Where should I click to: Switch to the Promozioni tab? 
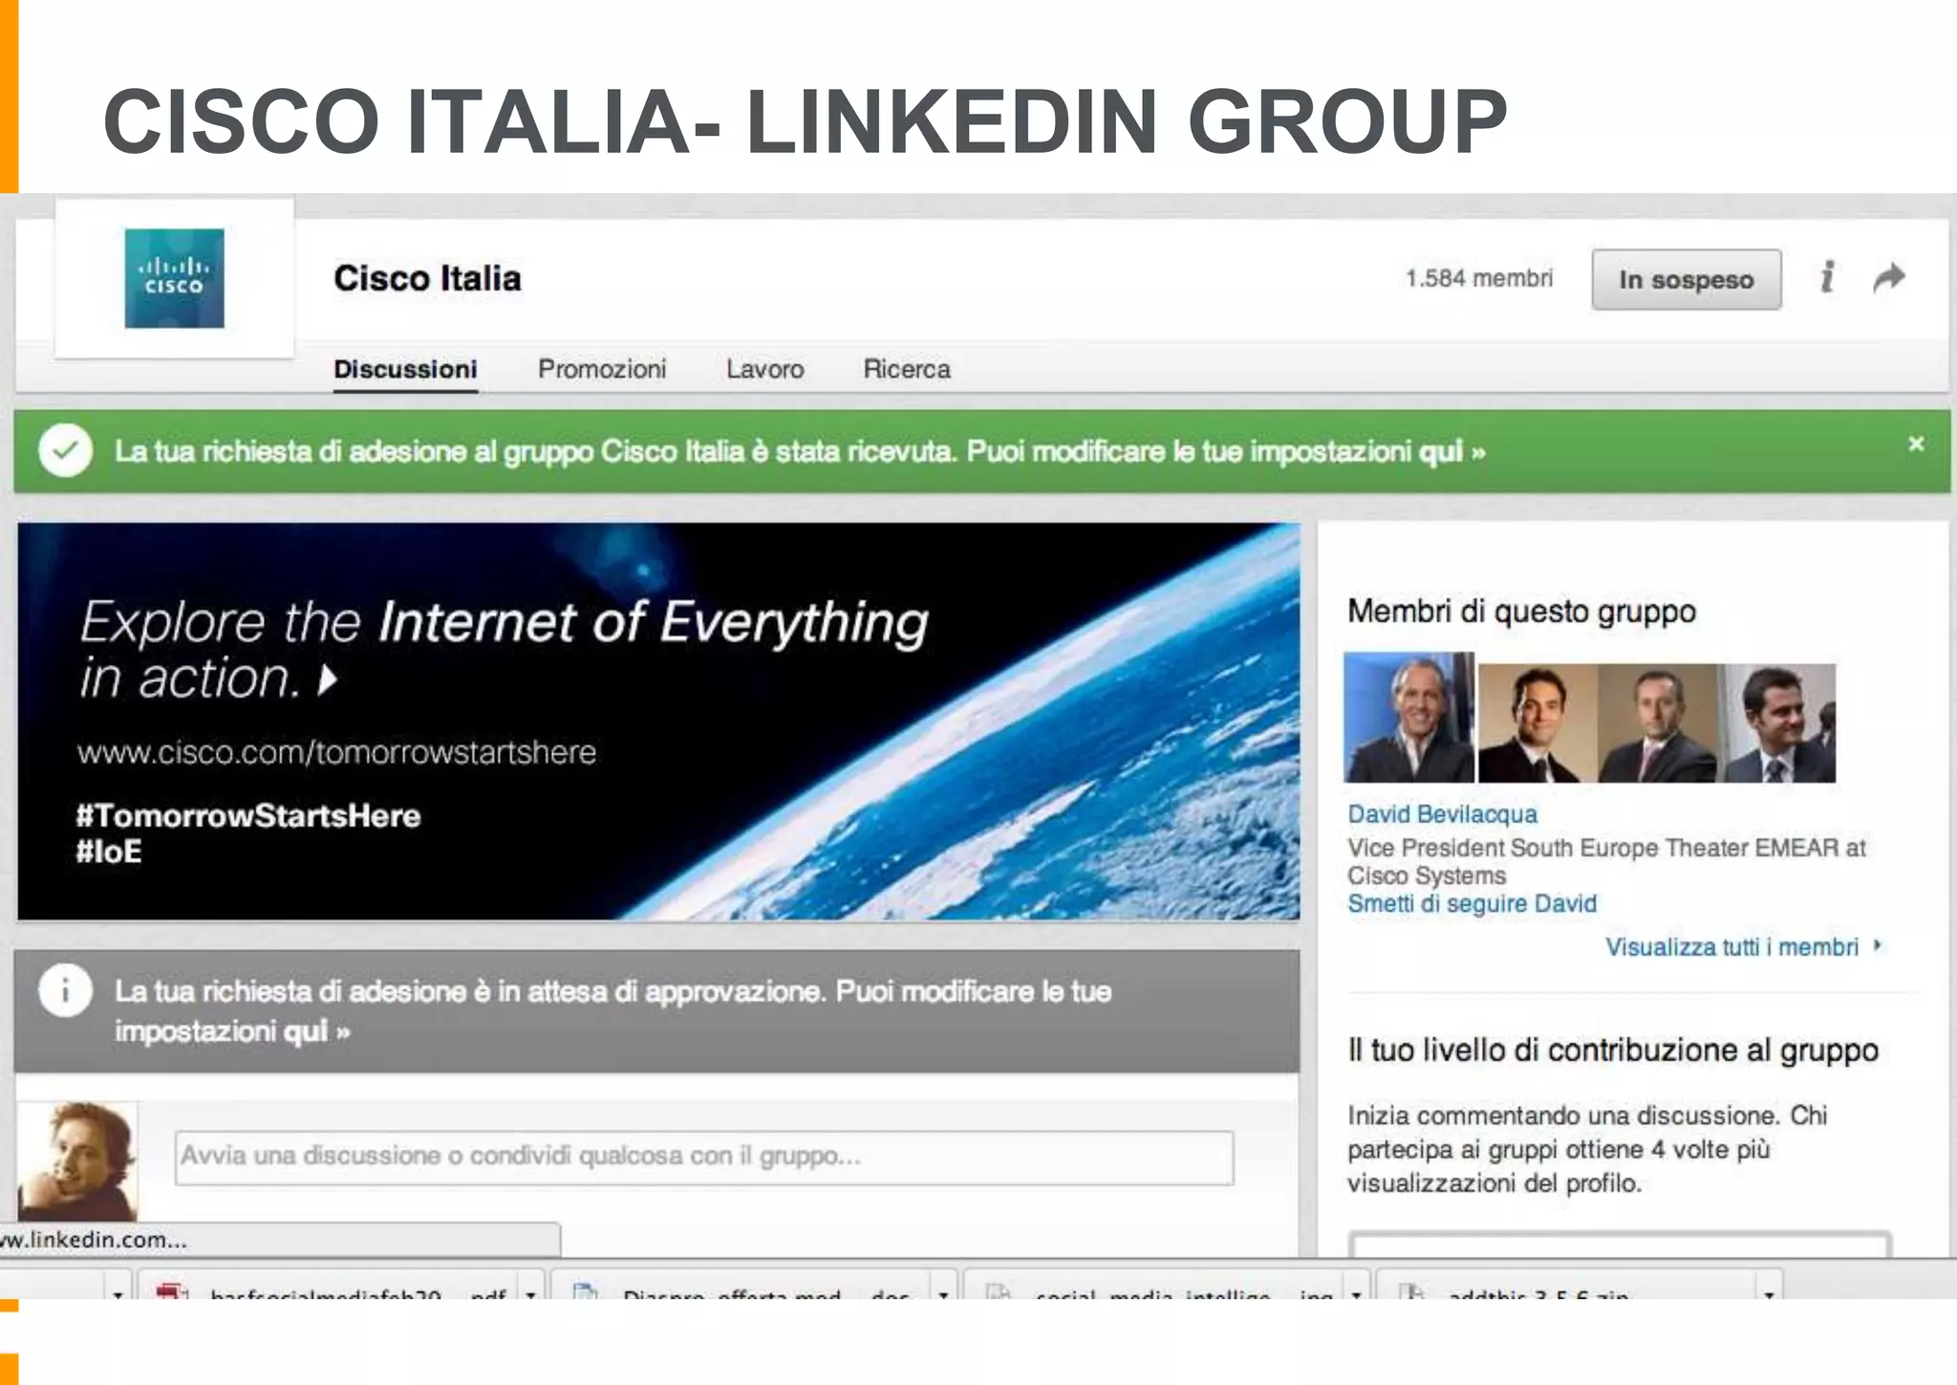[x=602, y=369]
